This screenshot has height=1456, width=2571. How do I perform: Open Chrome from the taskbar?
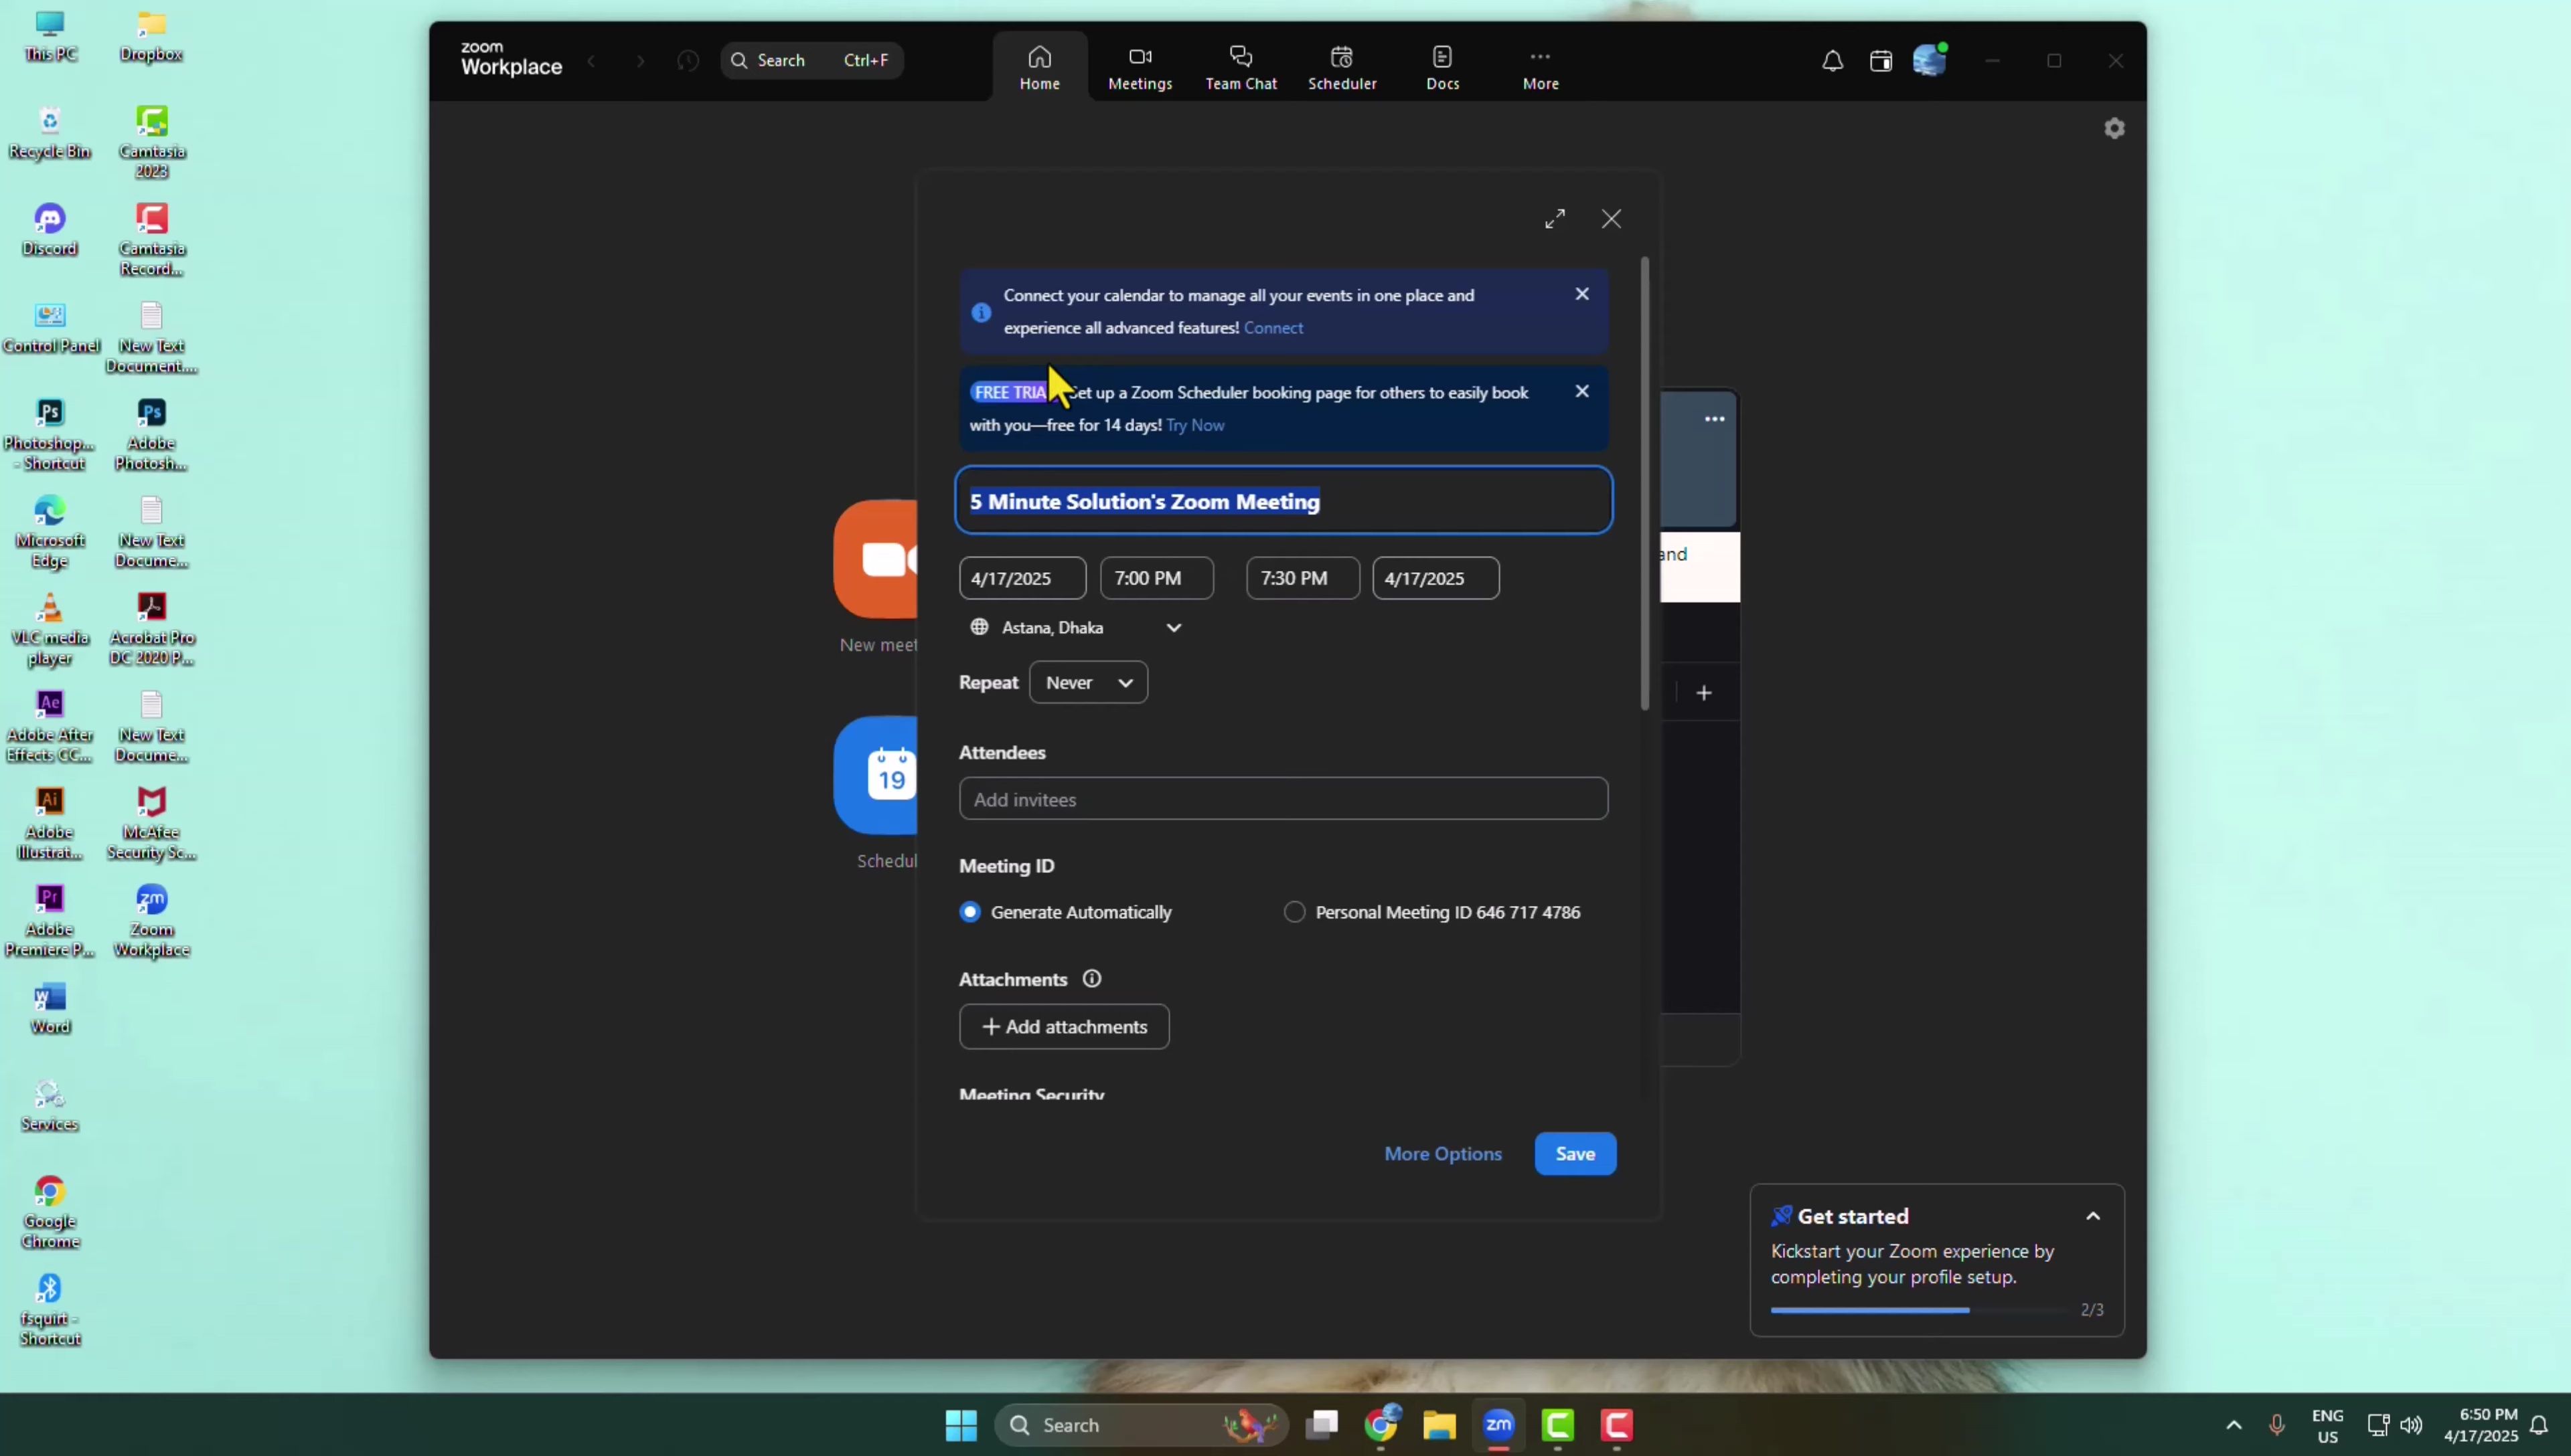point(1381,1425)
